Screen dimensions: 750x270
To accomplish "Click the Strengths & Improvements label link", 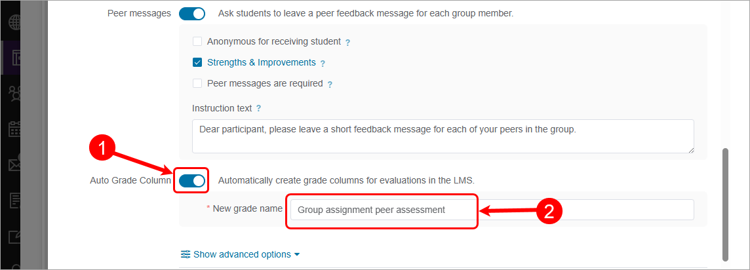I will tap(261, 63).
